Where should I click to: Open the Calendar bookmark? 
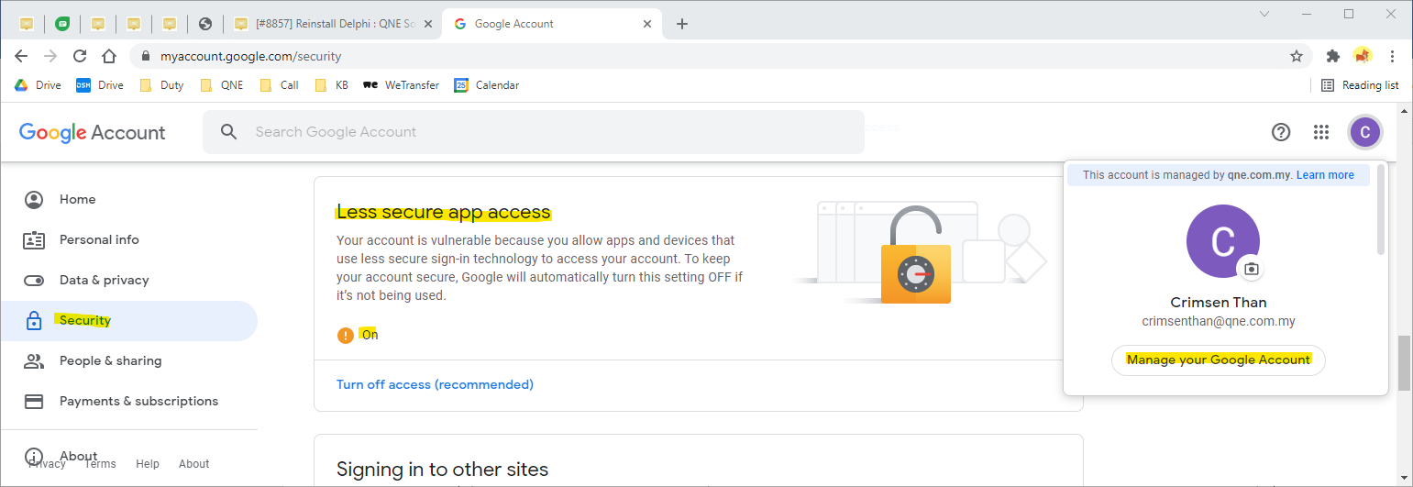coord(487,85)
